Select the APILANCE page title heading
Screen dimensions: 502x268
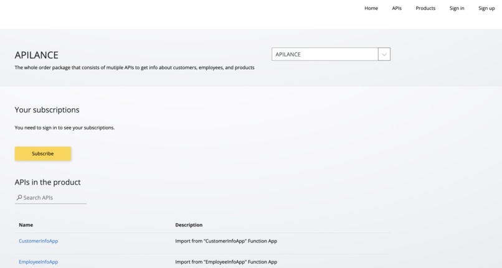[x=37, y=55]
